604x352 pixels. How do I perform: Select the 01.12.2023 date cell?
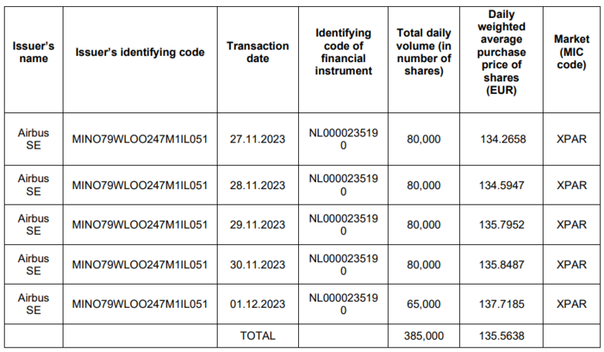[257, 305]
